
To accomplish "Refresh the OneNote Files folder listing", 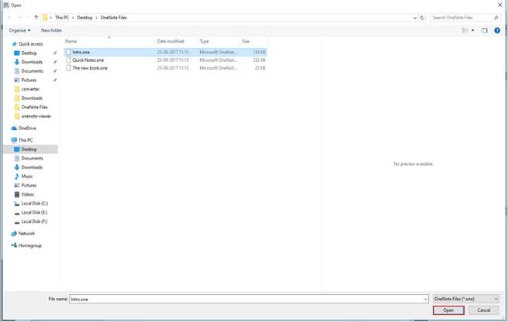I will coord(422,18).
